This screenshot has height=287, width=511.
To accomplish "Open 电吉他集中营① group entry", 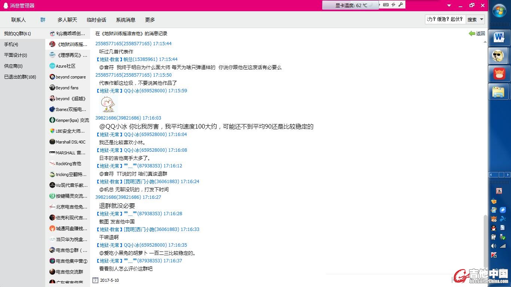I will pos(68,261).
